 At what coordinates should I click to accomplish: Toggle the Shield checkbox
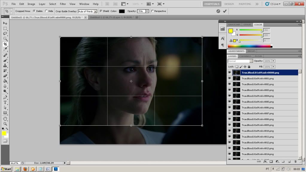coord(101,11)
